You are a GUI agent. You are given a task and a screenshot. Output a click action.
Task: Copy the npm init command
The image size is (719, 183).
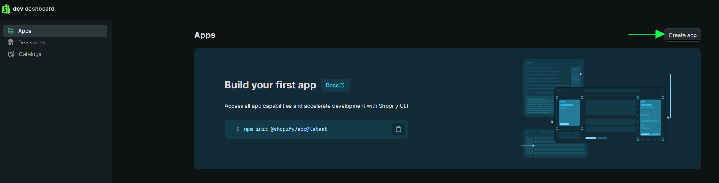399,129
